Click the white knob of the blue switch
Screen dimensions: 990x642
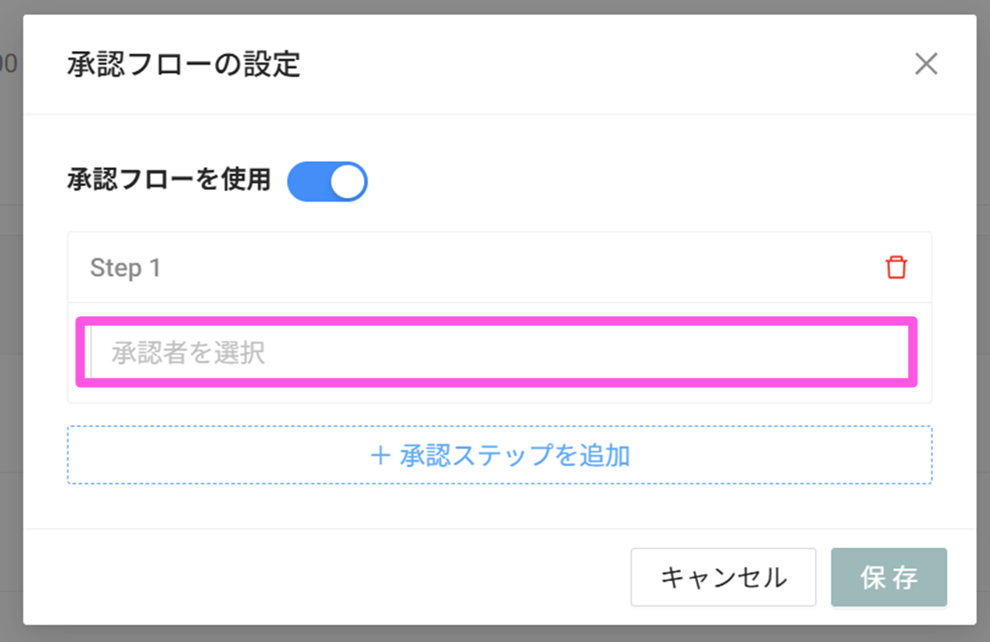point(347,181)
